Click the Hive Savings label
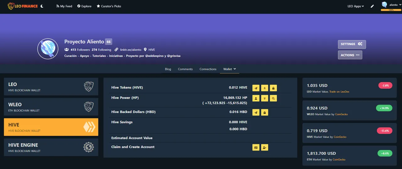The width and height of the screenshot is (402, 169). point(122,122)
